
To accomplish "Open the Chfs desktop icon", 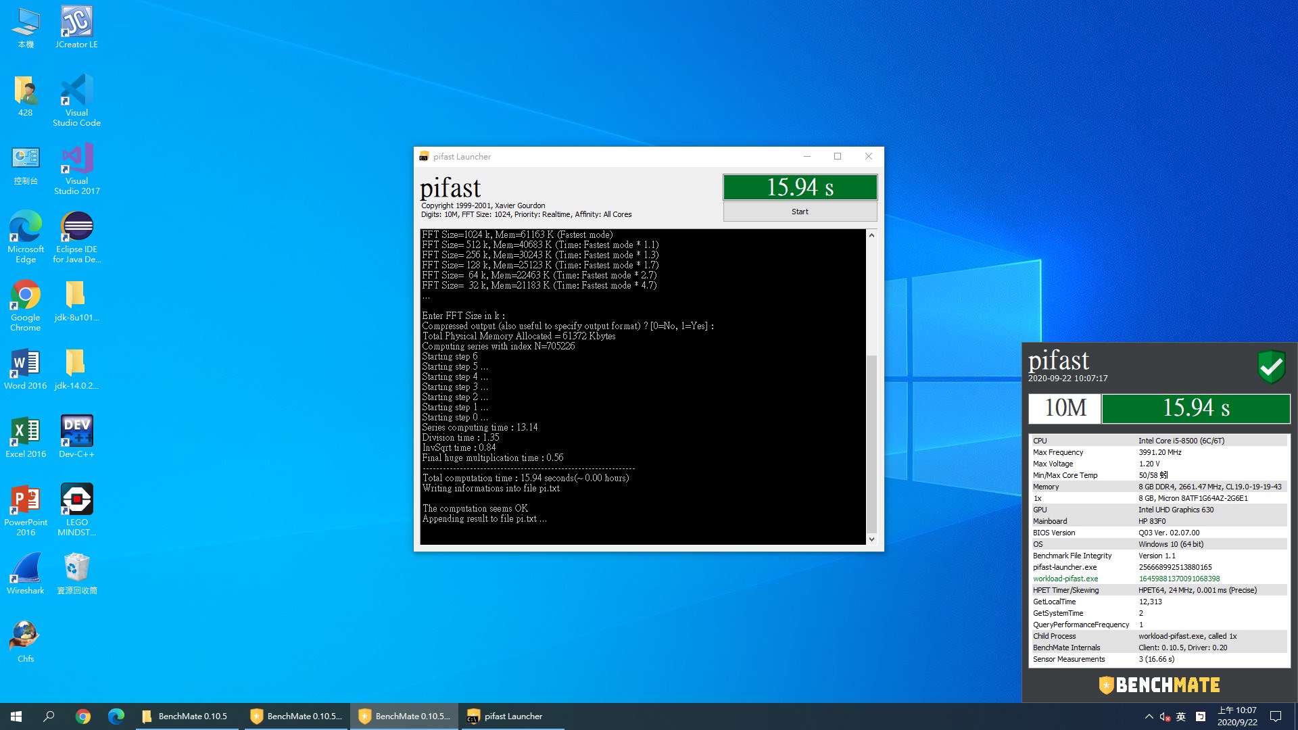I will 26,642.
